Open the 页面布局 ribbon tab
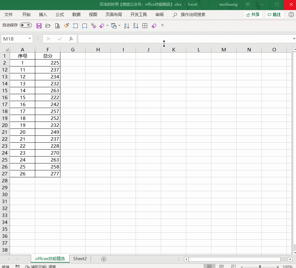296x268 pixels. pos(114,14)
